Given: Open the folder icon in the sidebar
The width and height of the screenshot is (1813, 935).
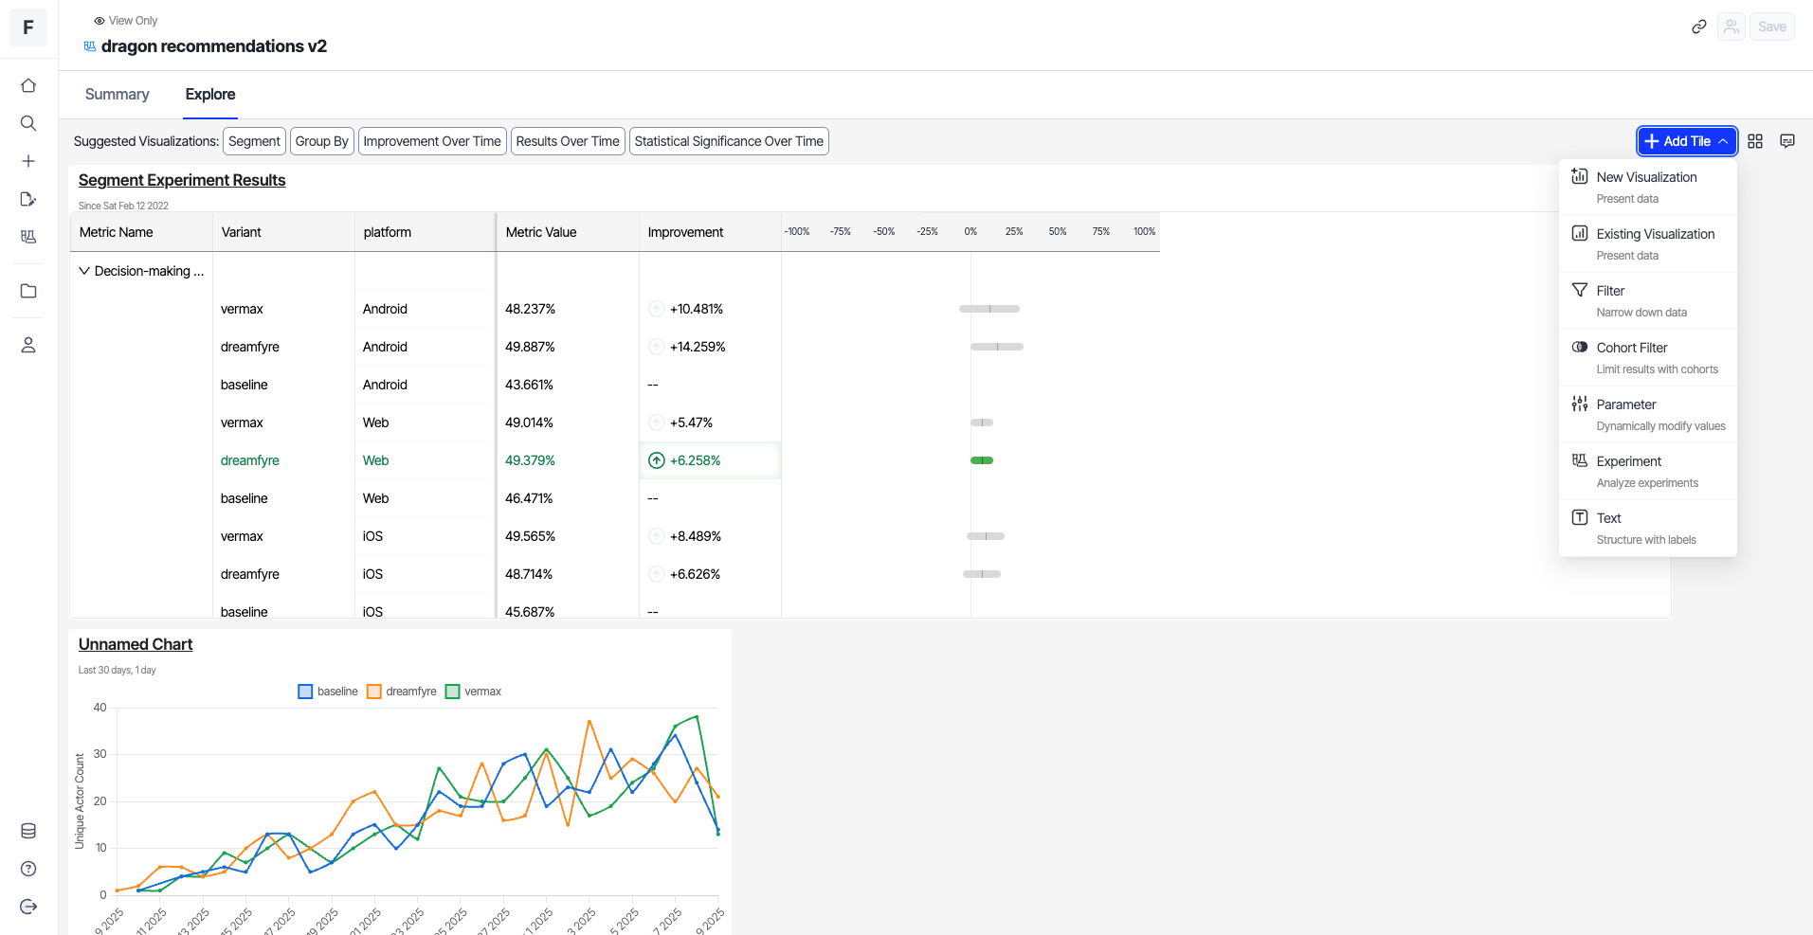Looking at the screenshot, I should [28, 291].
